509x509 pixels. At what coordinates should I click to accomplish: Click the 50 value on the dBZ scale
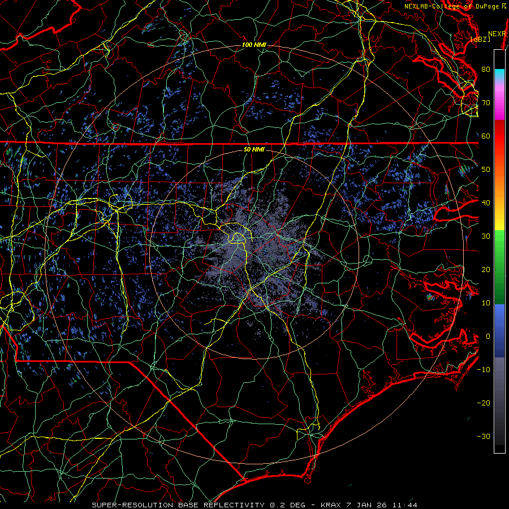pyautogui.click(x=486, y=170)
